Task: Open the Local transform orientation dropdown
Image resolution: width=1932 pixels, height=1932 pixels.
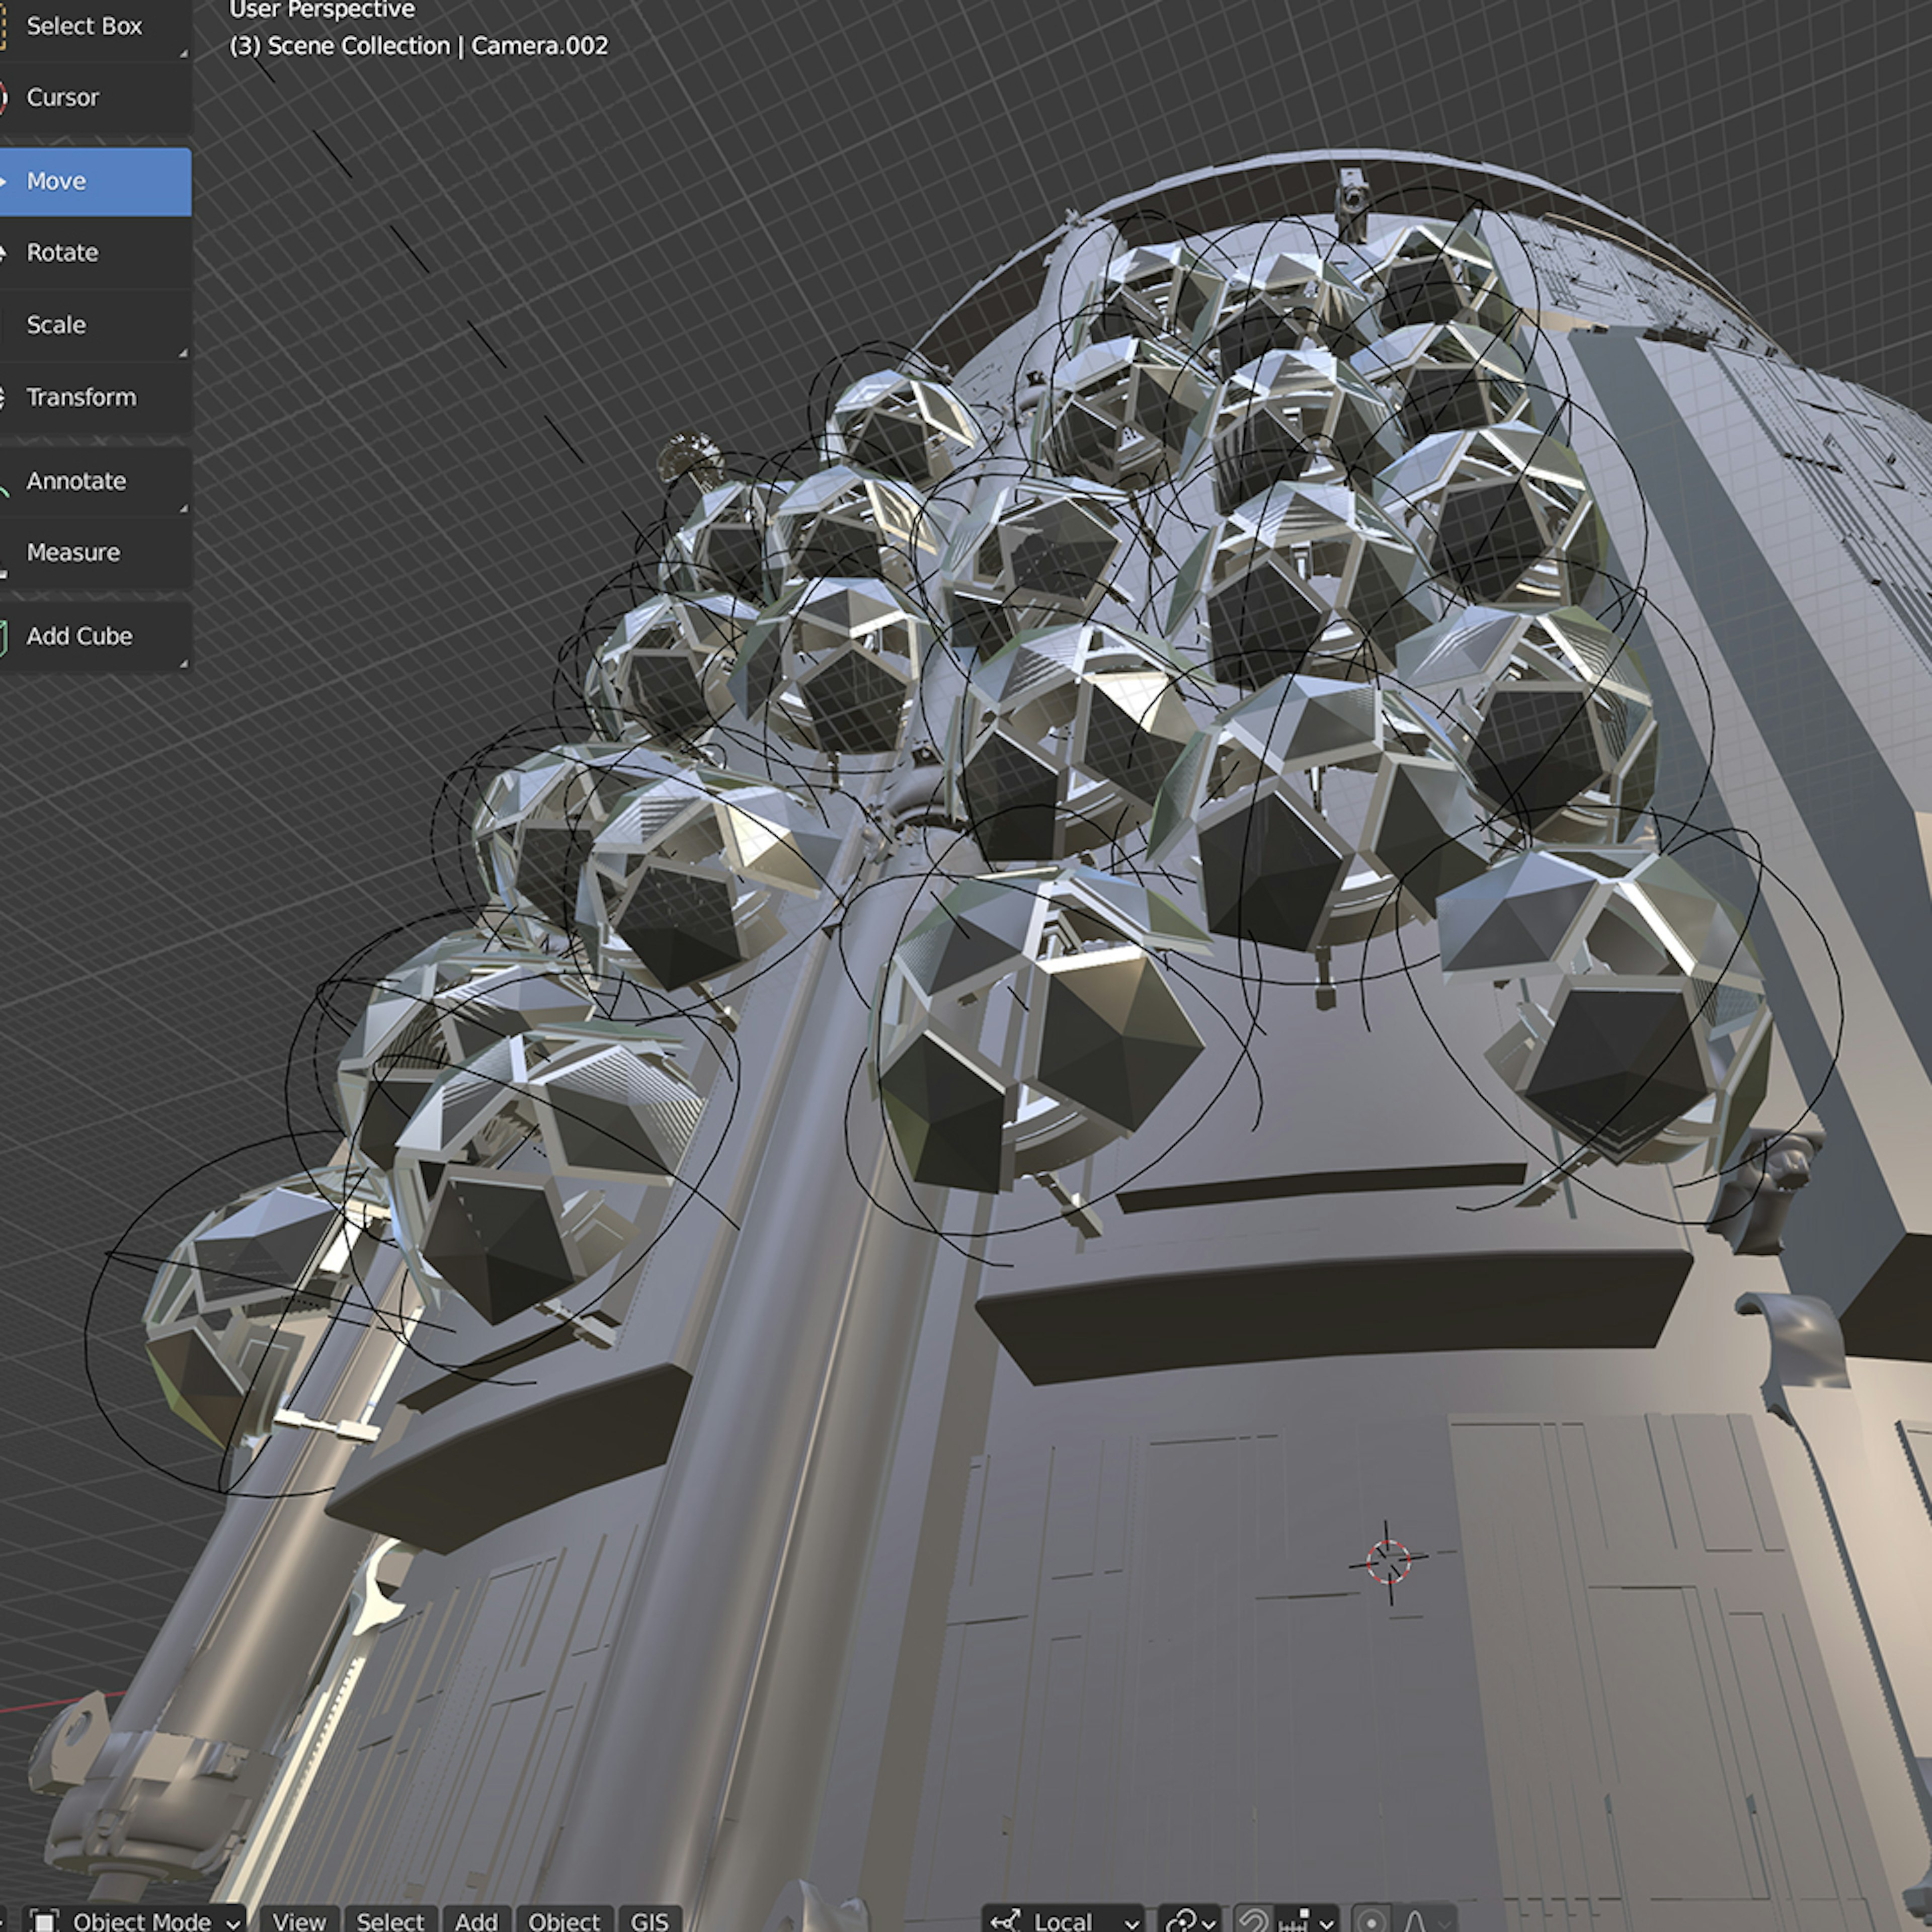Action: 1064,1920
